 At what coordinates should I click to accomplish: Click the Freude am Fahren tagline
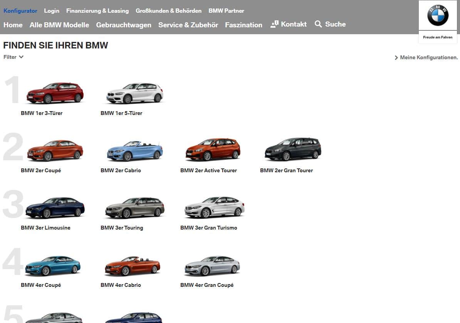tap(438, 37)
